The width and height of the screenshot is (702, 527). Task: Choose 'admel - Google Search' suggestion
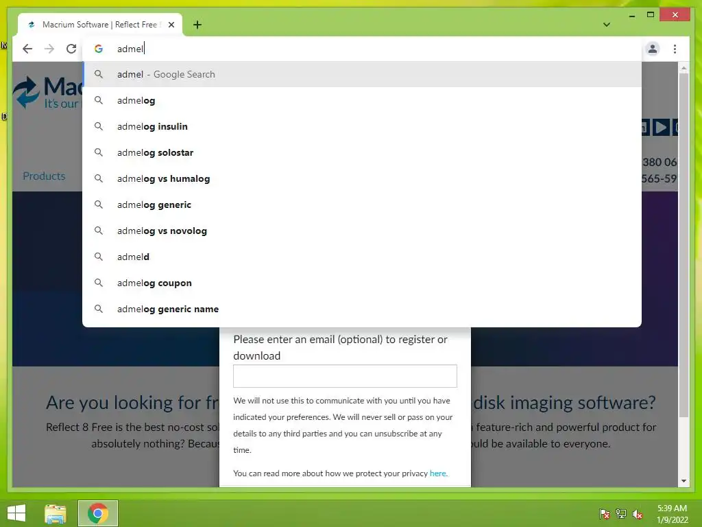pos(362,74)
